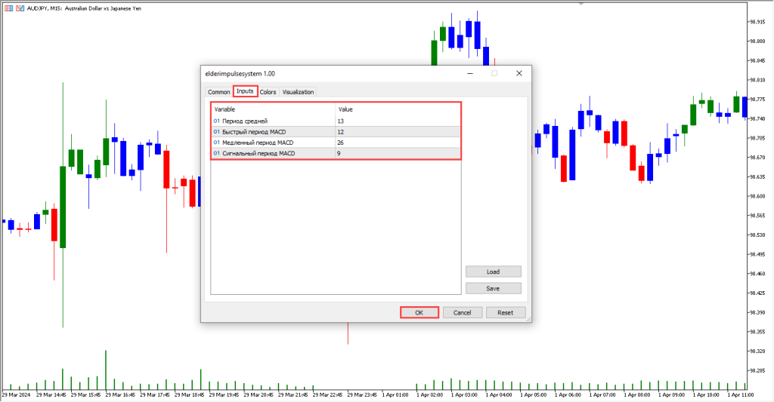Switch to the Colors tab
Viewport: 774px width, 402px height.
click(x=268, y=92)
